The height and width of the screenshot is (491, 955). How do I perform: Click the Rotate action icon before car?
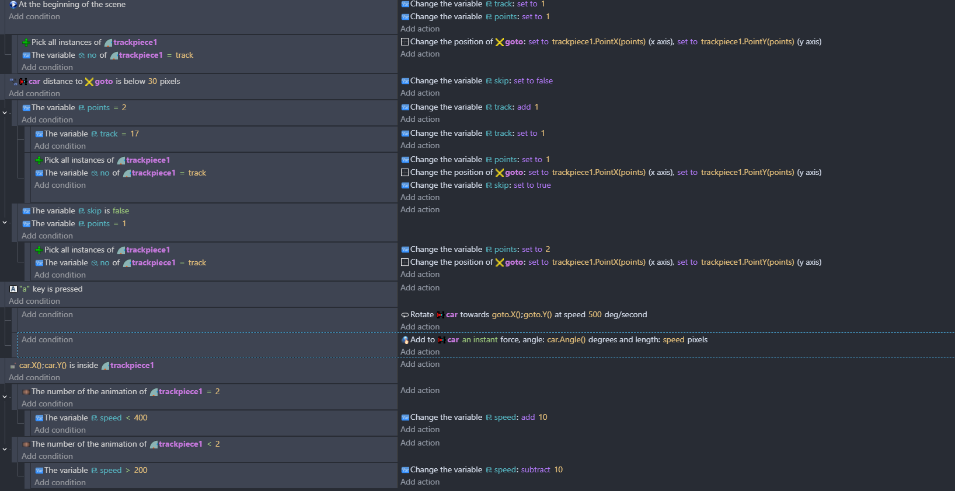[405, 315]
